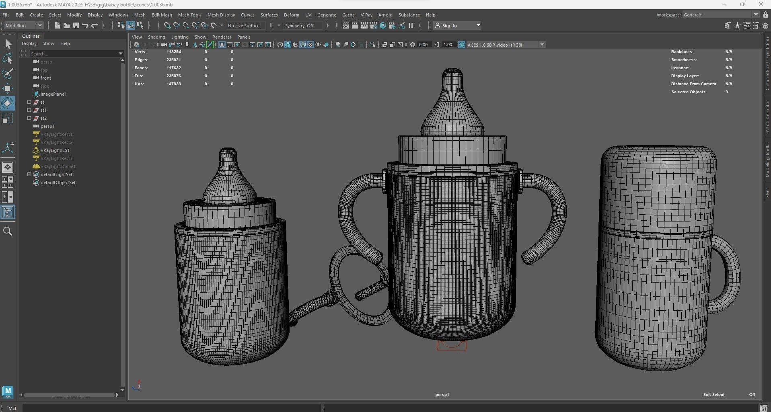Enable Snap to Curves icon

[x=176, y=25]
